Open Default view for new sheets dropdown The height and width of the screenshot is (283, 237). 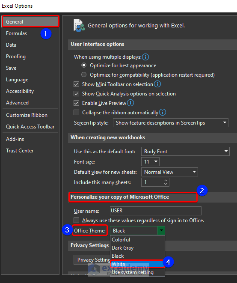tap(169, 172)
